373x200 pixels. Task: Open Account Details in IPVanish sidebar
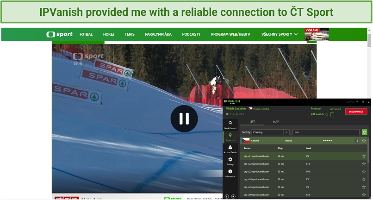click(x=230, y=149)
